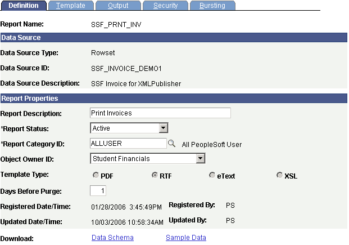Switch to the Template tab
This screenshot has height=245, width=349.
click(71, 6)
